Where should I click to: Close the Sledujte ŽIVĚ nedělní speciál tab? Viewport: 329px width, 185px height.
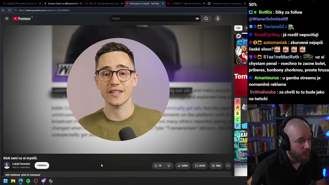coord(40,4)
